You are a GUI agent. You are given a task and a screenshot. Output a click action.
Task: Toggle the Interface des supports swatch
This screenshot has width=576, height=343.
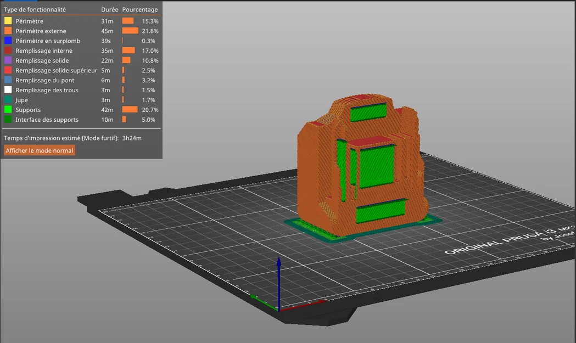click(x=8, y=120)
